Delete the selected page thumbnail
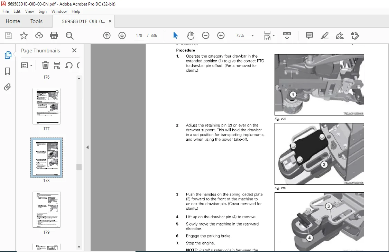The height and width of the screenshot is (252, 389). click(x=45, y=65)
